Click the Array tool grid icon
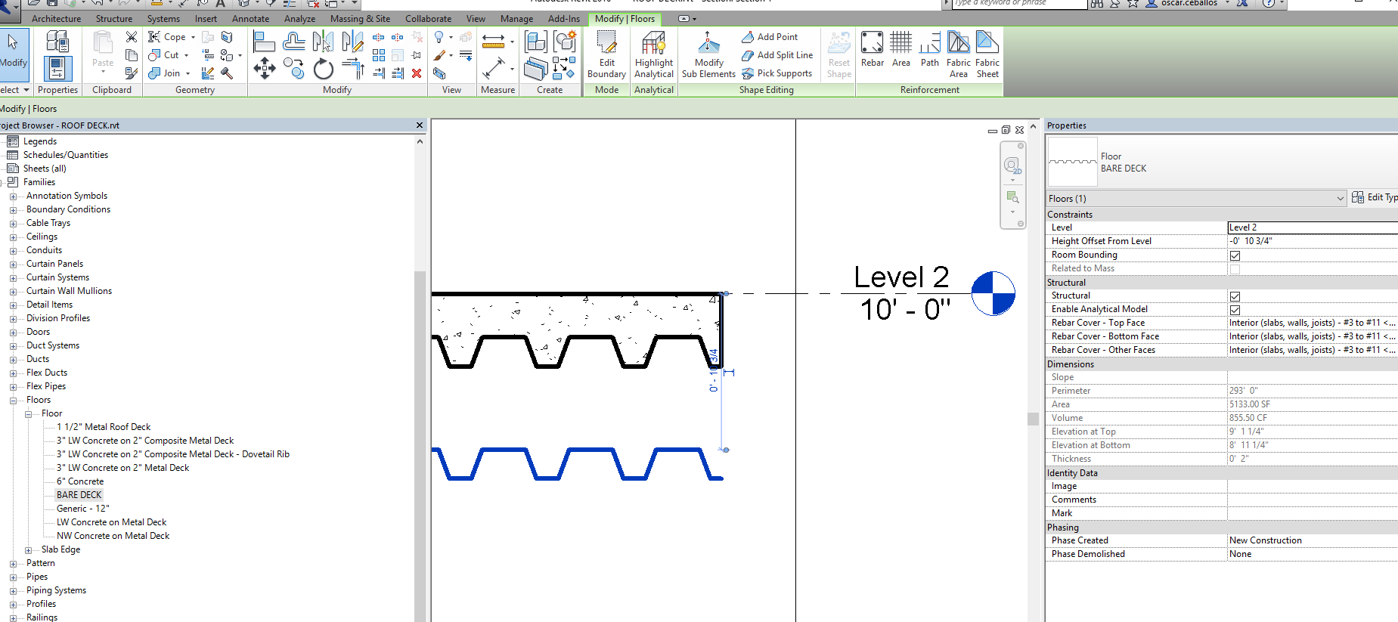1398x622 pixels. pos(379,55)
